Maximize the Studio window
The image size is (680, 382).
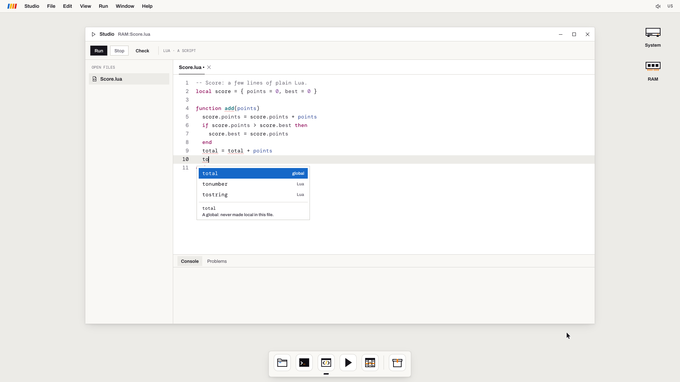574,34
